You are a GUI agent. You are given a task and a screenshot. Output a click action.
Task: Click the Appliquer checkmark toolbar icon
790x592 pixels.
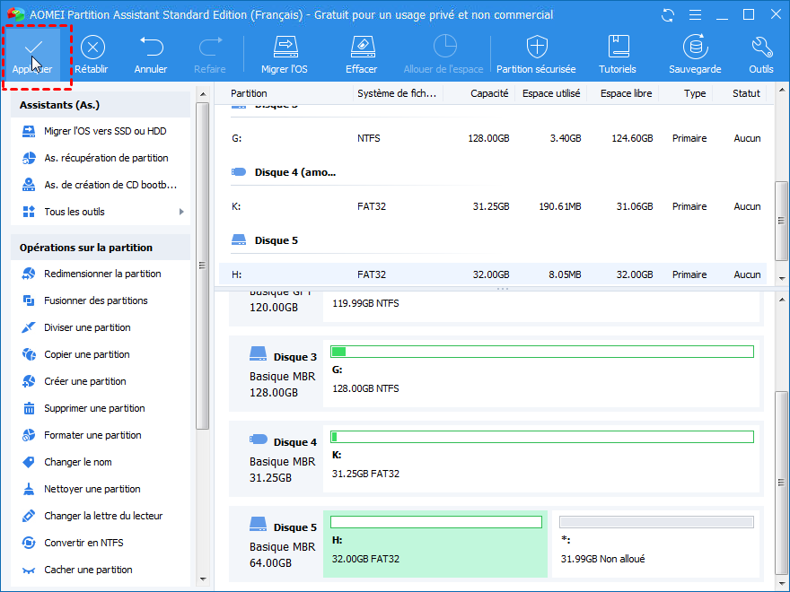32,48
